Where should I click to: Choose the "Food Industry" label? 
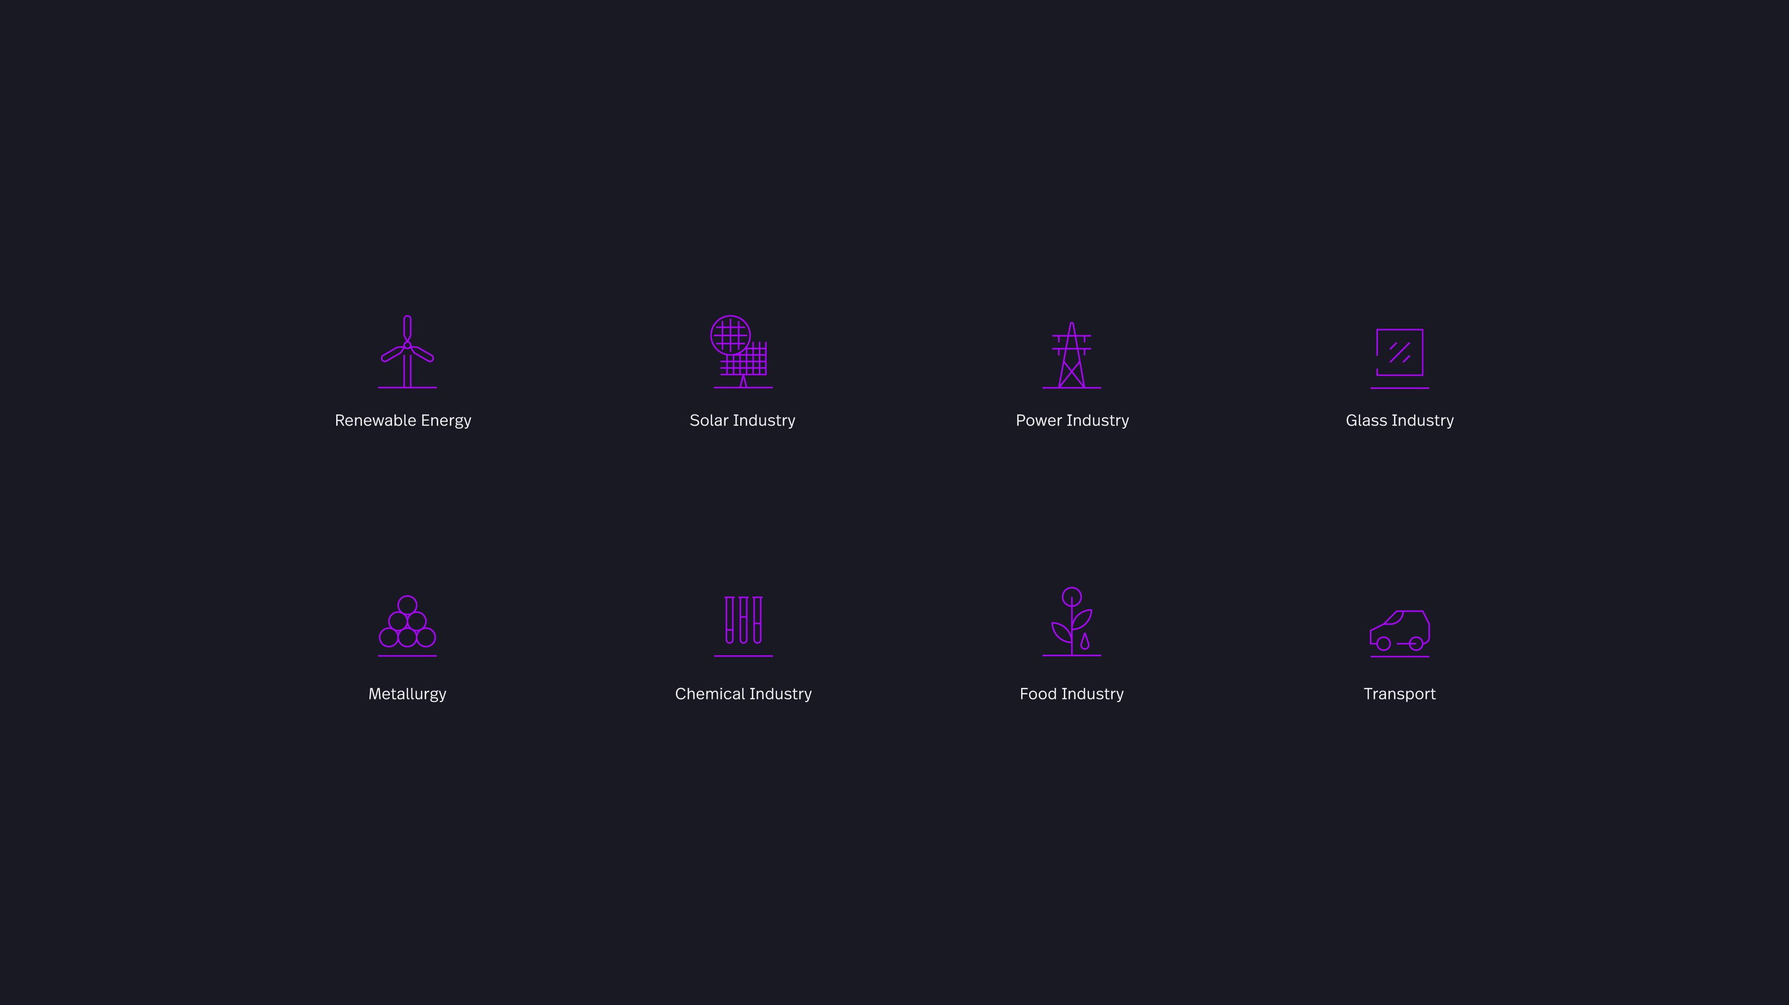[1071, 694]
